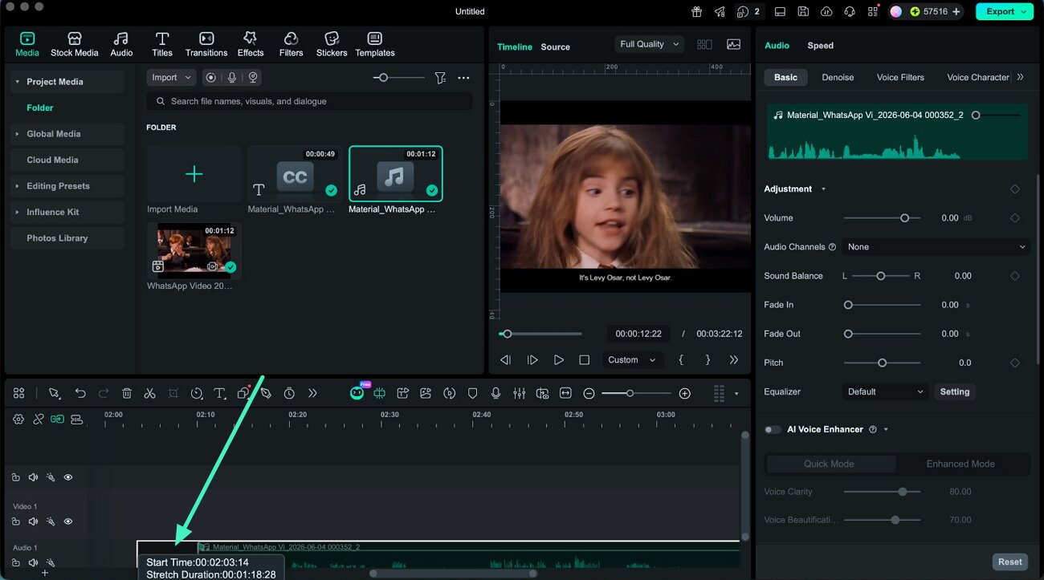Collapse the Adjustment section arrow
The width and height of the screenshot is (1044, 580).
point(823,189)
